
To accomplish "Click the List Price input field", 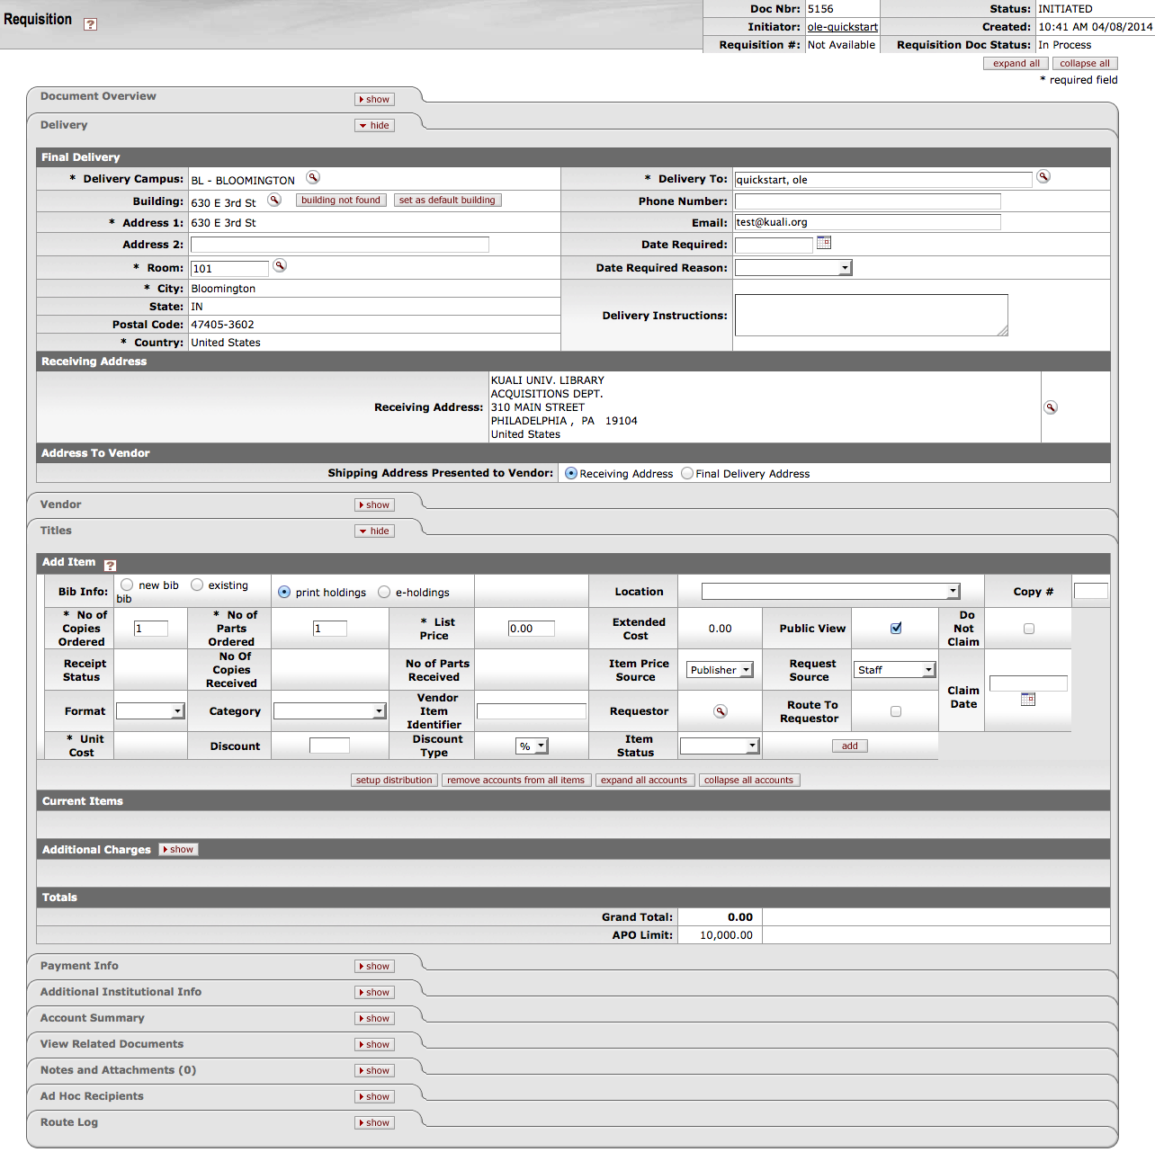I will click(x=532, y=629).
